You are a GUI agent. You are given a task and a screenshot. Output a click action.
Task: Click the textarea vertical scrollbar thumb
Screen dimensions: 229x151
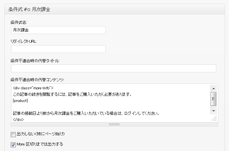coord(213,99)
